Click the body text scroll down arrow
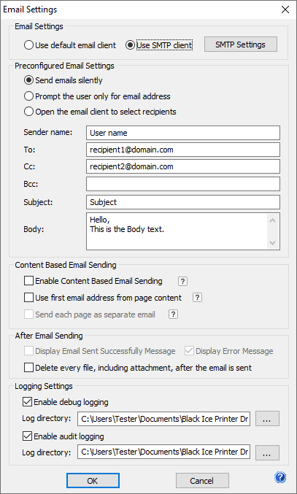Viewport: 297px width, 494px height. (273, 242)
